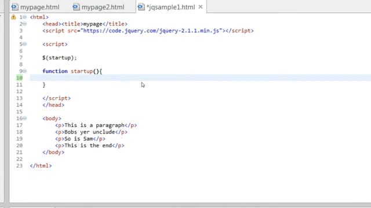Click the 'So is Sam' paragraph line
Screen dimensions: 371x208
point(80,139)
